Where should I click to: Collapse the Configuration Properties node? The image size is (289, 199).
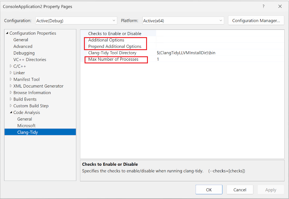point(7,33)
